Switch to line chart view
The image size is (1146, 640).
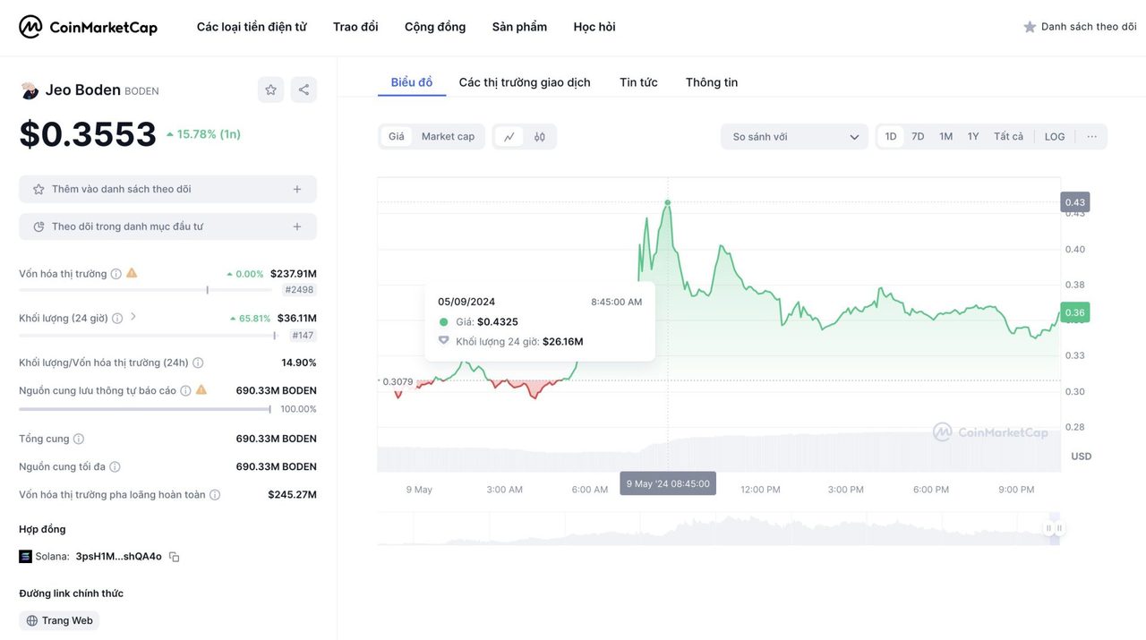point(509,137)
